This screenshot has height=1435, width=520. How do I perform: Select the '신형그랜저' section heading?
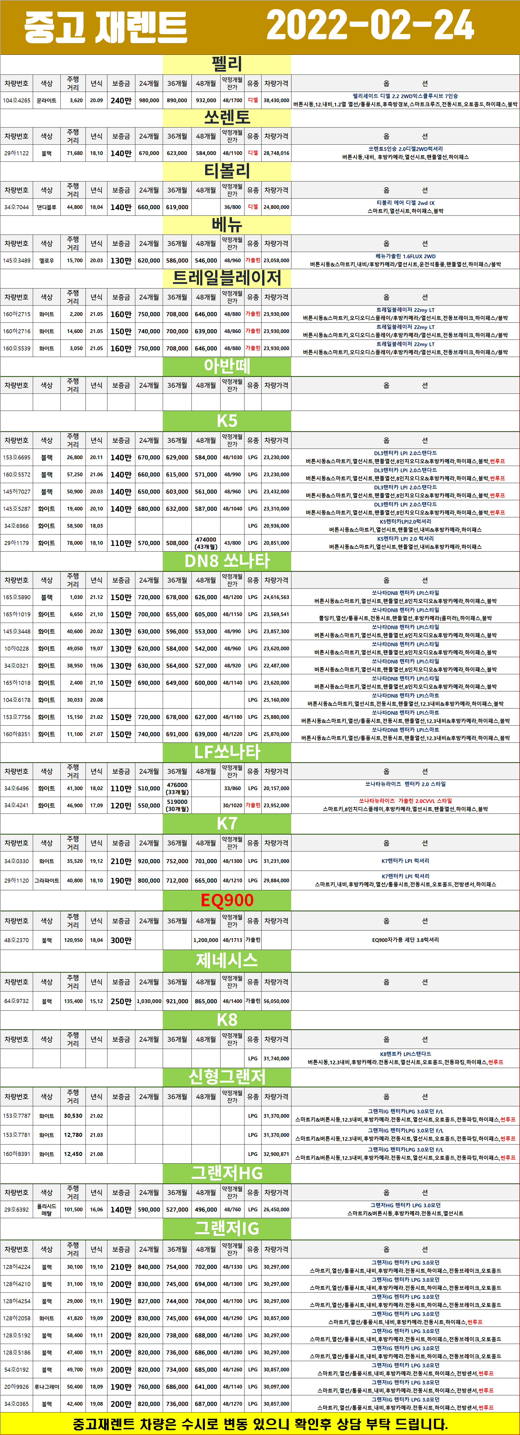pos(227,1077)
